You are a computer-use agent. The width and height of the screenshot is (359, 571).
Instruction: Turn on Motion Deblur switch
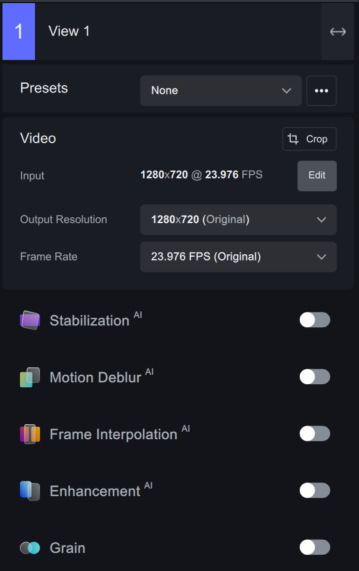tap(315, 377)
